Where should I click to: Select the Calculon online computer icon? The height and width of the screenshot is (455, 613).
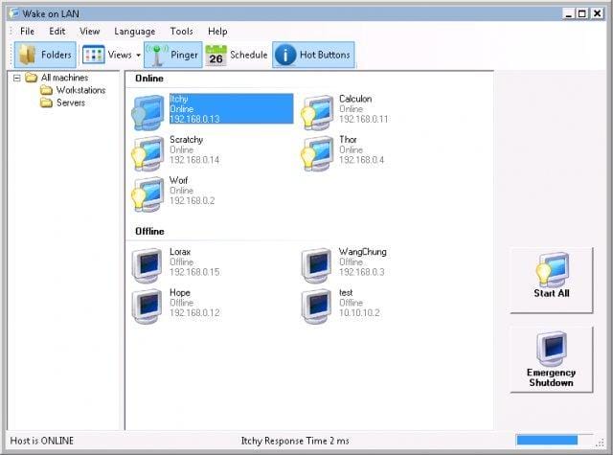point(316,111)
